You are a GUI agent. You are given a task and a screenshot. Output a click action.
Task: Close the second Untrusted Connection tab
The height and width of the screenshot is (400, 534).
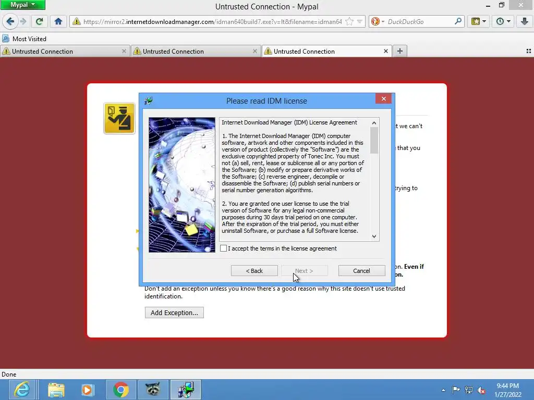(x=254, y=51)
